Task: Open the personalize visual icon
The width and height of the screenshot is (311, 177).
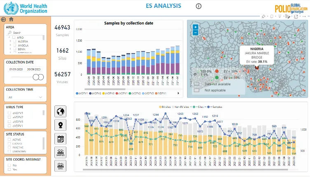Action: point(288,16)
